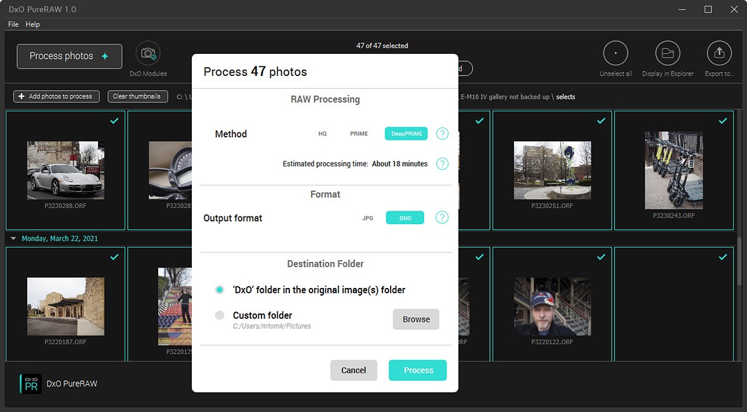This screenshot has height=412, width=747.
Task: Choose the HQ processing method
Action: click(x=322, y=134)
